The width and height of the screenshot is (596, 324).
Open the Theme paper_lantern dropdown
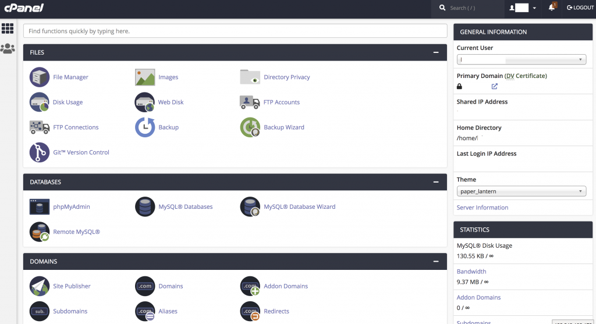(x=521, y=191)
